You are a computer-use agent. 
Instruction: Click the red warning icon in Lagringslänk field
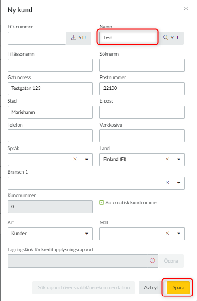(x=152, y=260)
